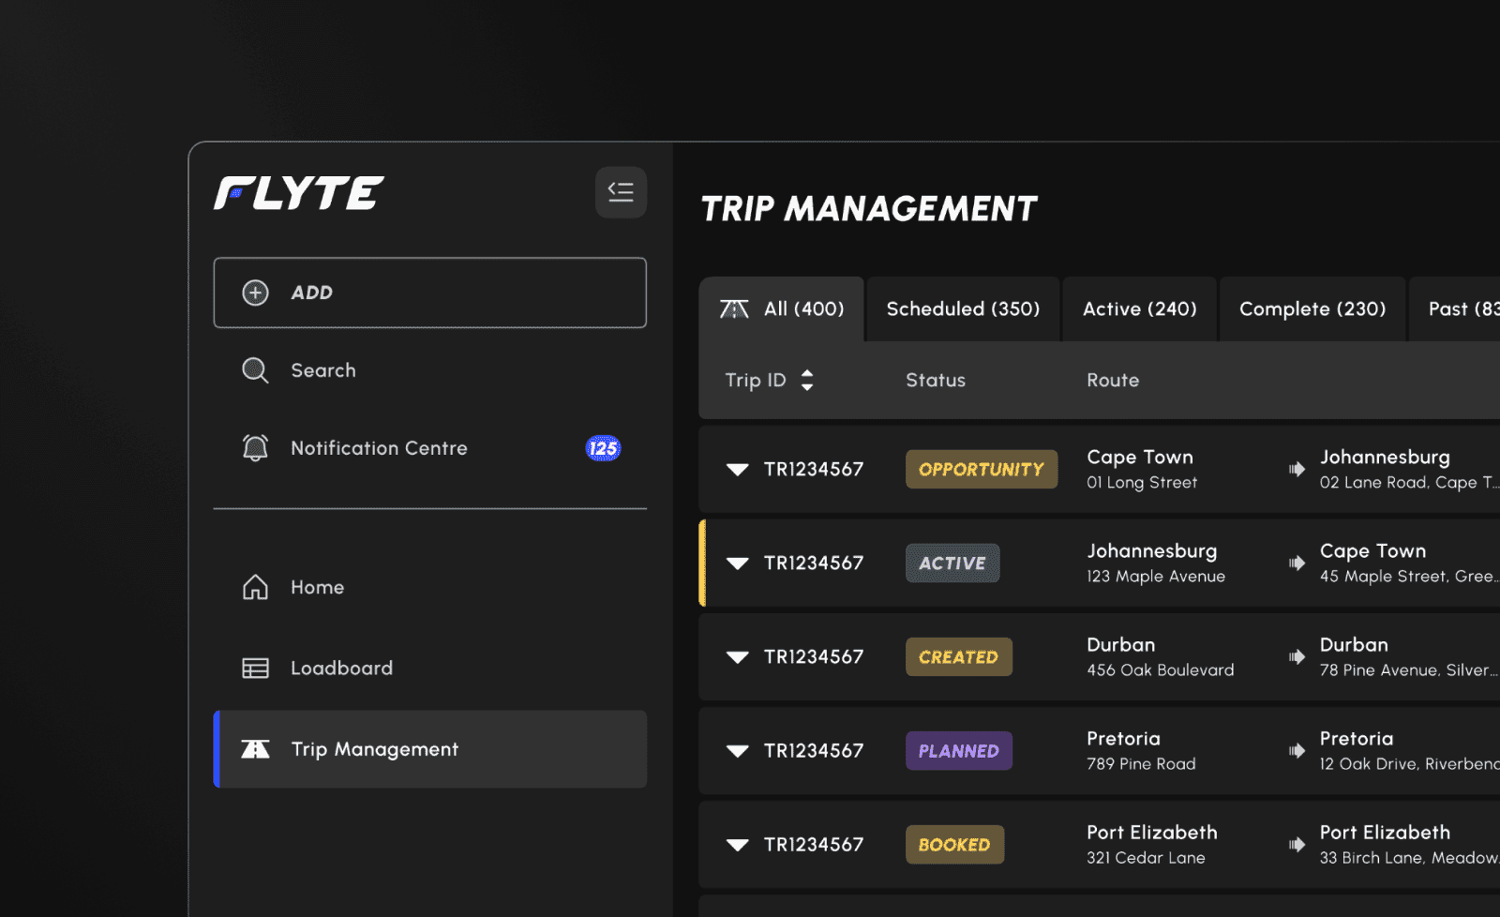Viewport: 1500px width, 917px height.
Task: Click the notification count badge showing 125
Action: 602,448
